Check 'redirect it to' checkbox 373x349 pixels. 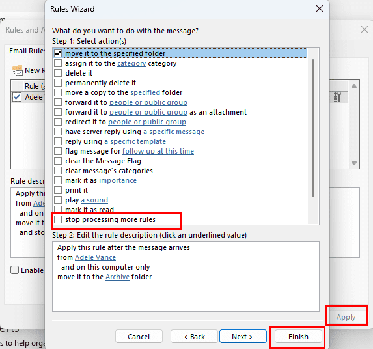tap(58, 122)
